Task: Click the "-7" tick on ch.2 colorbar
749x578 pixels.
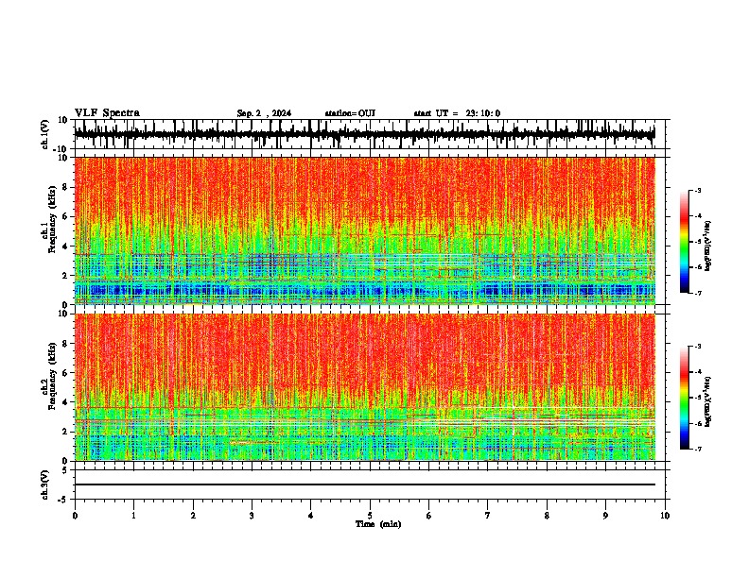Action: coord(697,449)
